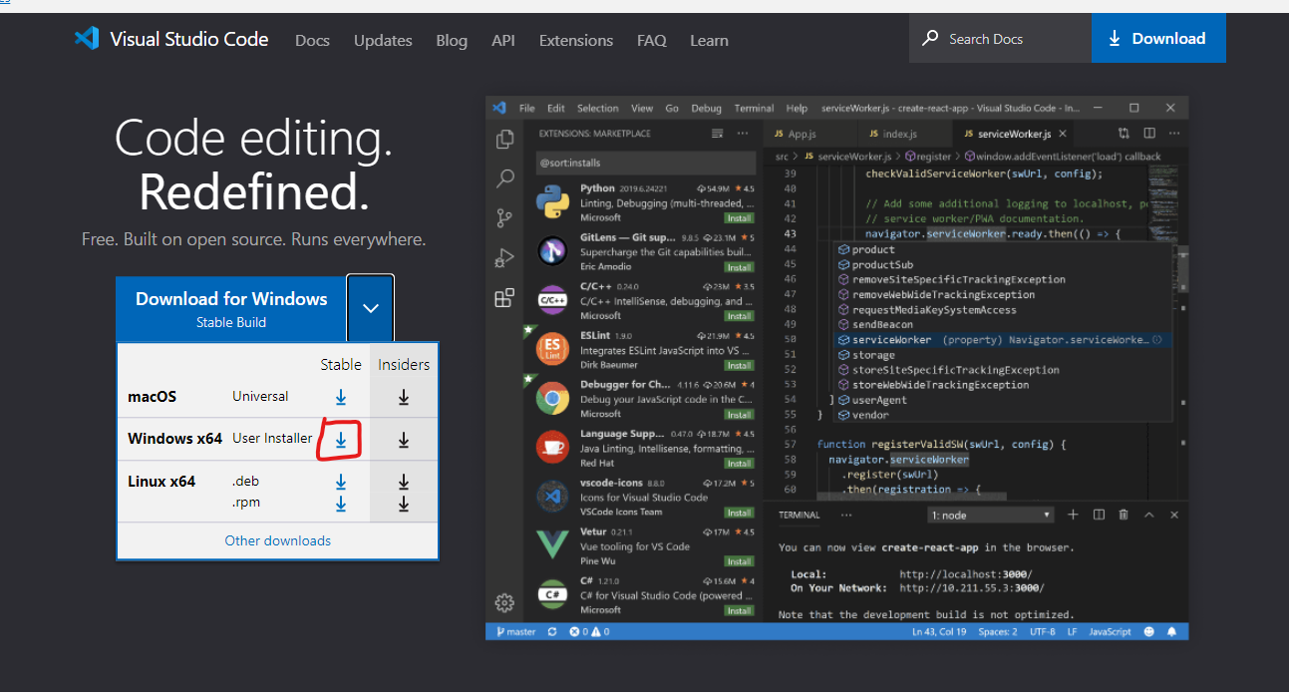Open the Other downloads link
The image size is (1289, 699).
(278, 540)
